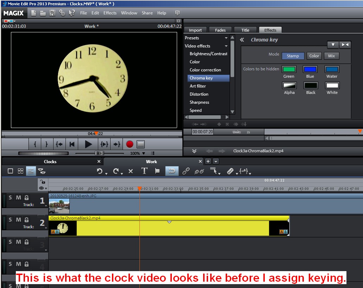Mute track 1 with its M button
The image size is (363, 288).
19,198
